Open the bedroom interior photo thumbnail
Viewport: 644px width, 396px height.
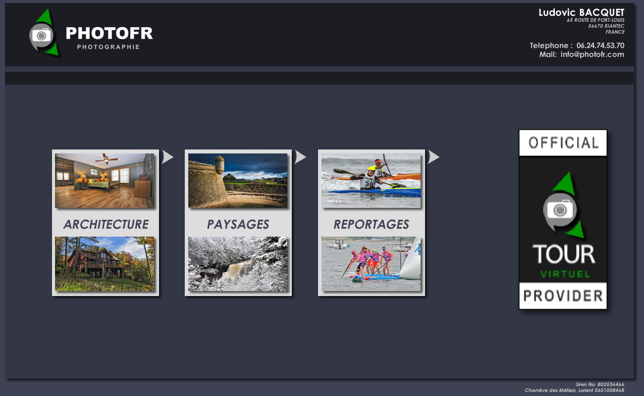(x=105, y=181)
